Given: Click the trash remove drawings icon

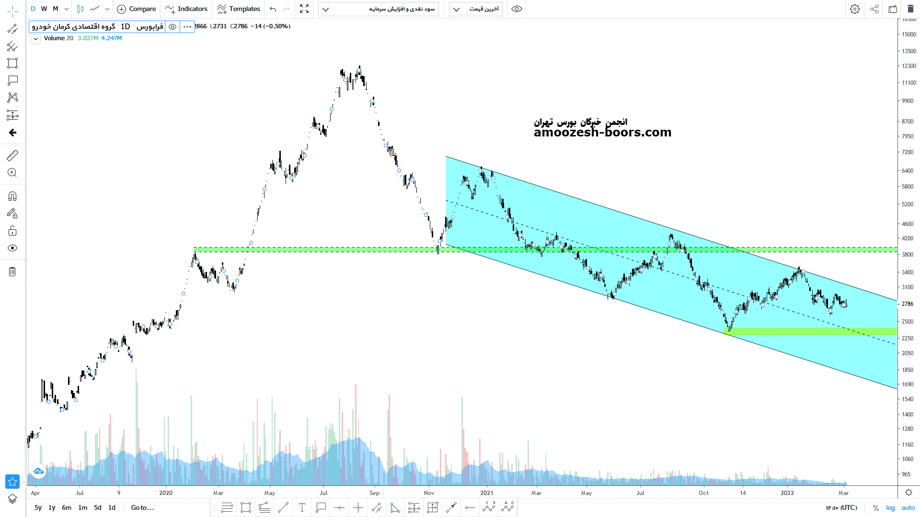Looking at the screenshot, I should 12,272.
